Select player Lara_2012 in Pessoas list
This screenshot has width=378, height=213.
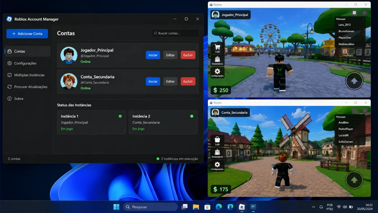pyautogui.click(x=344, y=25)
